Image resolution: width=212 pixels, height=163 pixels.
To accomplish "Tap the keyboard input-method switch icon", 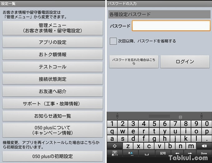I will pyautogui.click(x=115, y=153).
